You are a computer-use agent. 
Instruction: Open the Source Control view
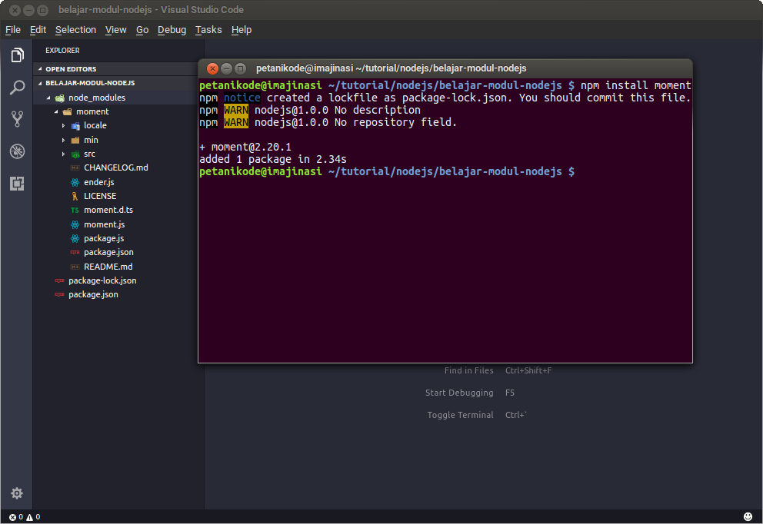tap(17, 119)
